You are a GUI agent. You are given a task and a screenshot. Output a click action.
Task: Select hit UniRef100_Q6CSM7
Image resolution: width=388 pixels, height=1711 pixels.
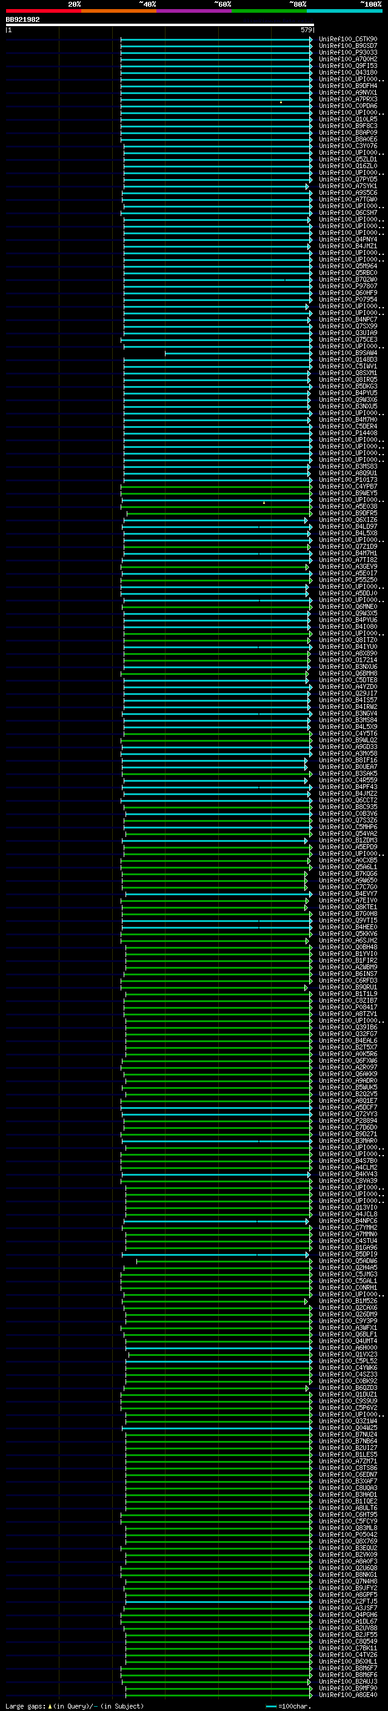click(347, 212)
